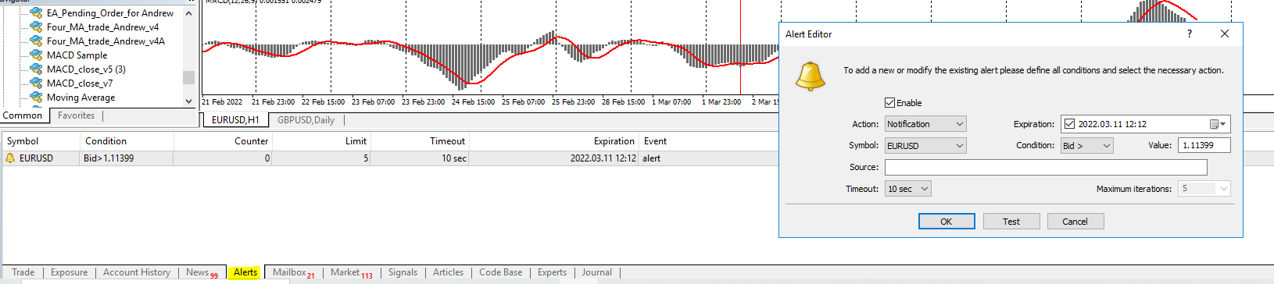Image resolution: width=1274 pixels, height=284 pixels.
Task: Click the EA_Pending_Order_for Andrew icon
Action: coord(36,12)
